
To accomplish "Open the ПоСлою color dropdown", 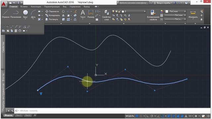I will pos(185,12).
